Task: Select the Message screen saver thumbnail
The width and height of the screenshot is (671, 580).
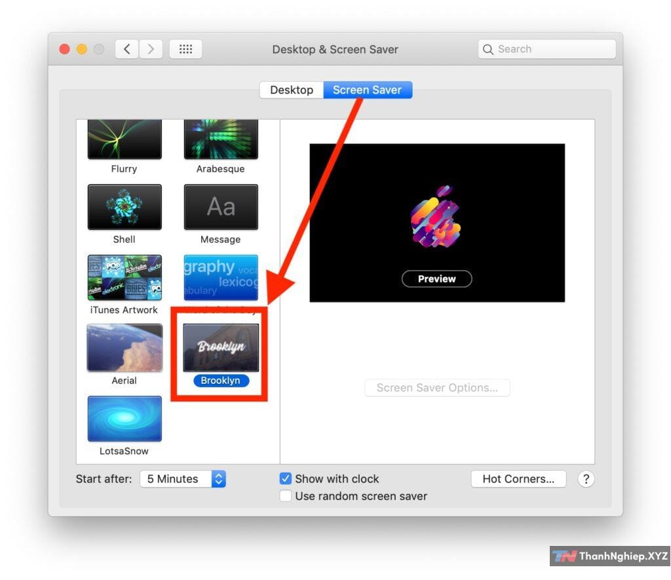Action: (221, 206)
